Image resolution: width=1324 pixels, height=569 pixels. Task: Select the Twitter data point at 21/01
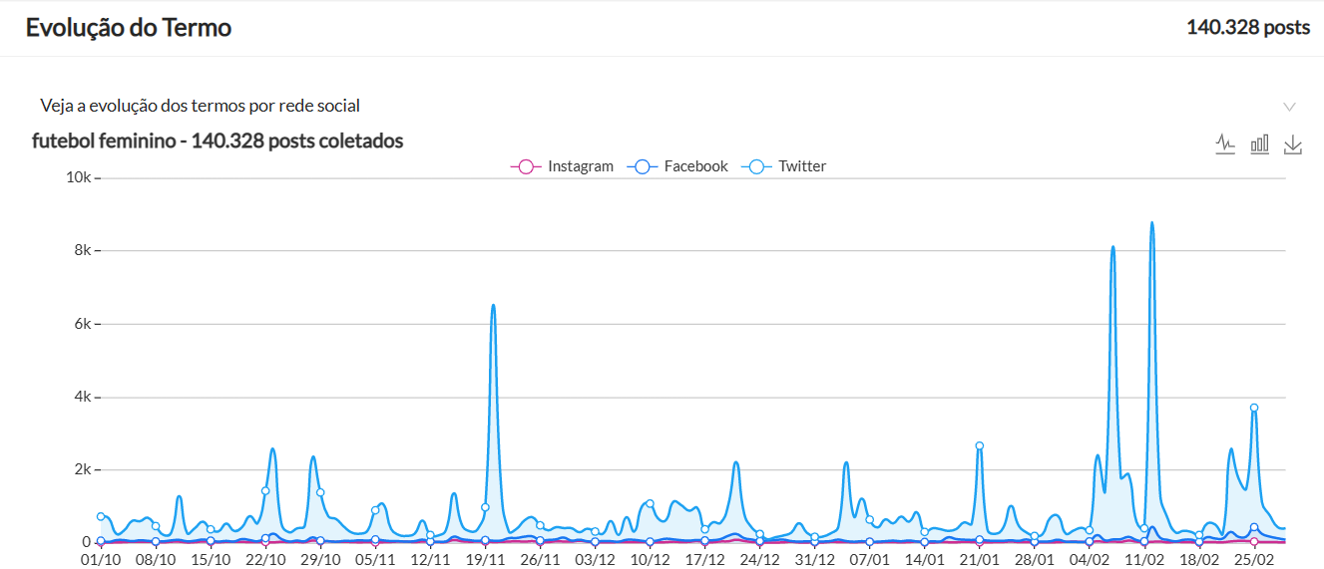coord(980,445)
